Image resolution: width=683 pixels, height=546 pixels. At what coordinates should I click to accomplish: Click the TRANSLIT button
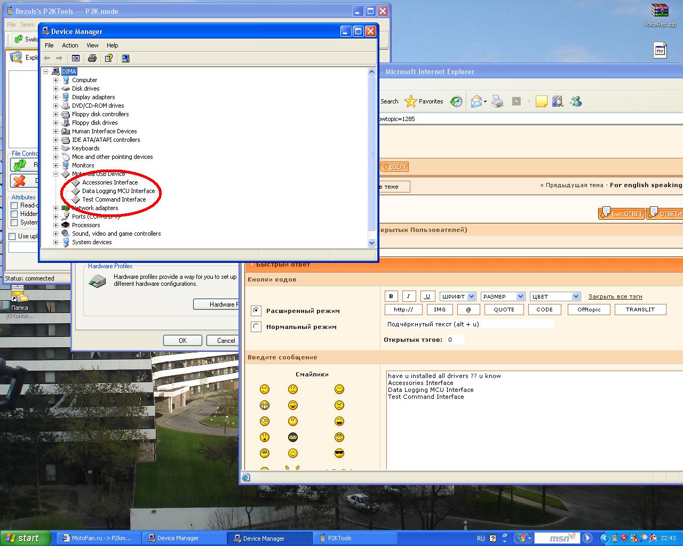pyautogui.click(x=640, y=309)
